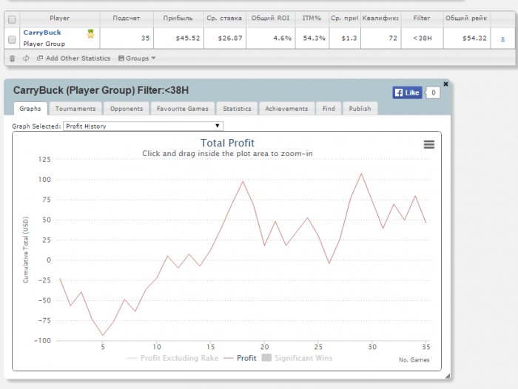Toggle the Significant Wins legend series
The height and width of the screenshot is (389, 518).
point(297,358)
